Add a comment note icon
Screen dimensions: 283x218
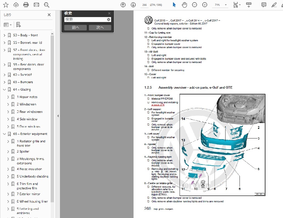tap(264, 5)
